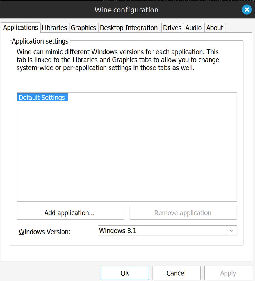
Task: Click the Add application... button
Action: pyautogui.click(x=70, y=213)
